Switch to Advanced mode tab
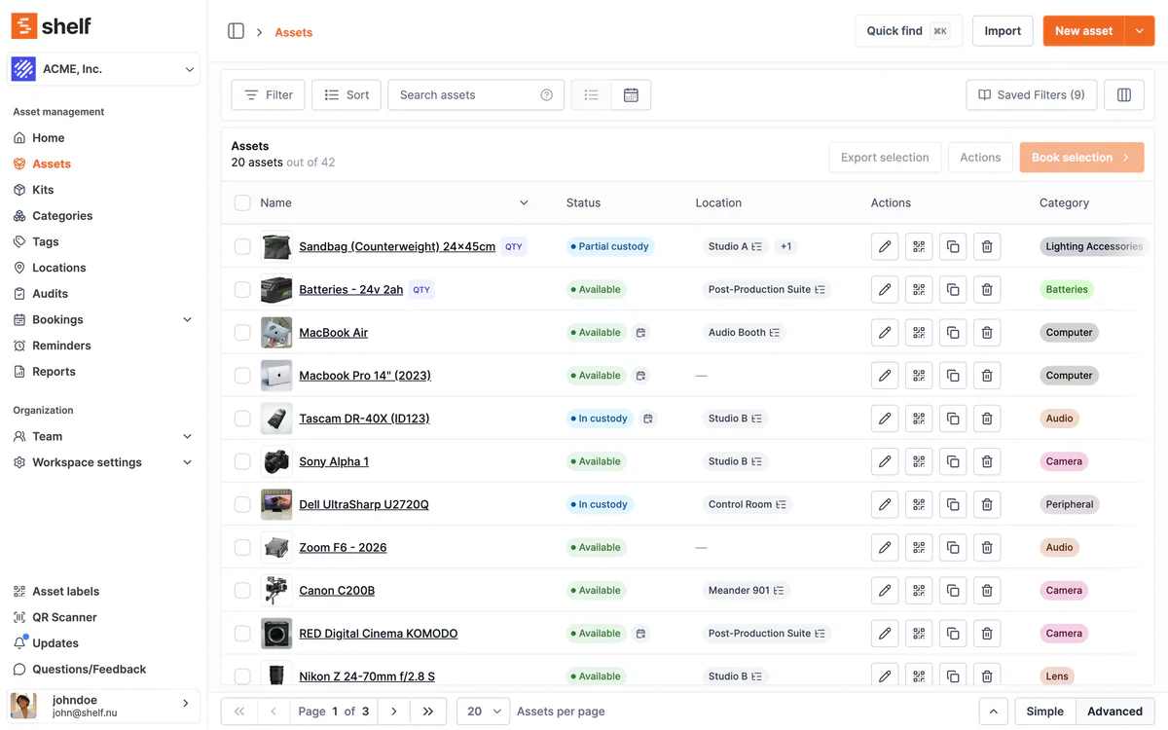Screen dimensions: 1168x730 (x=1114, y=712)
